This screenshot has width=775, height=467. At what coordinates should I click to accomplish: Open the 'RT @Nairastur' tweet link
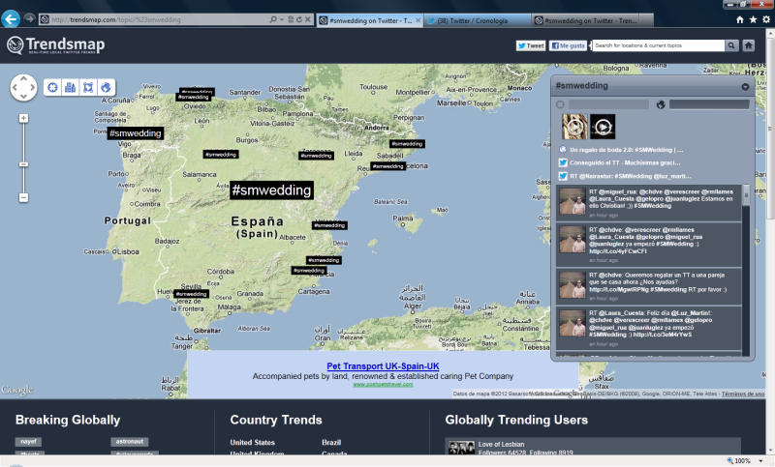coord(631,176)
